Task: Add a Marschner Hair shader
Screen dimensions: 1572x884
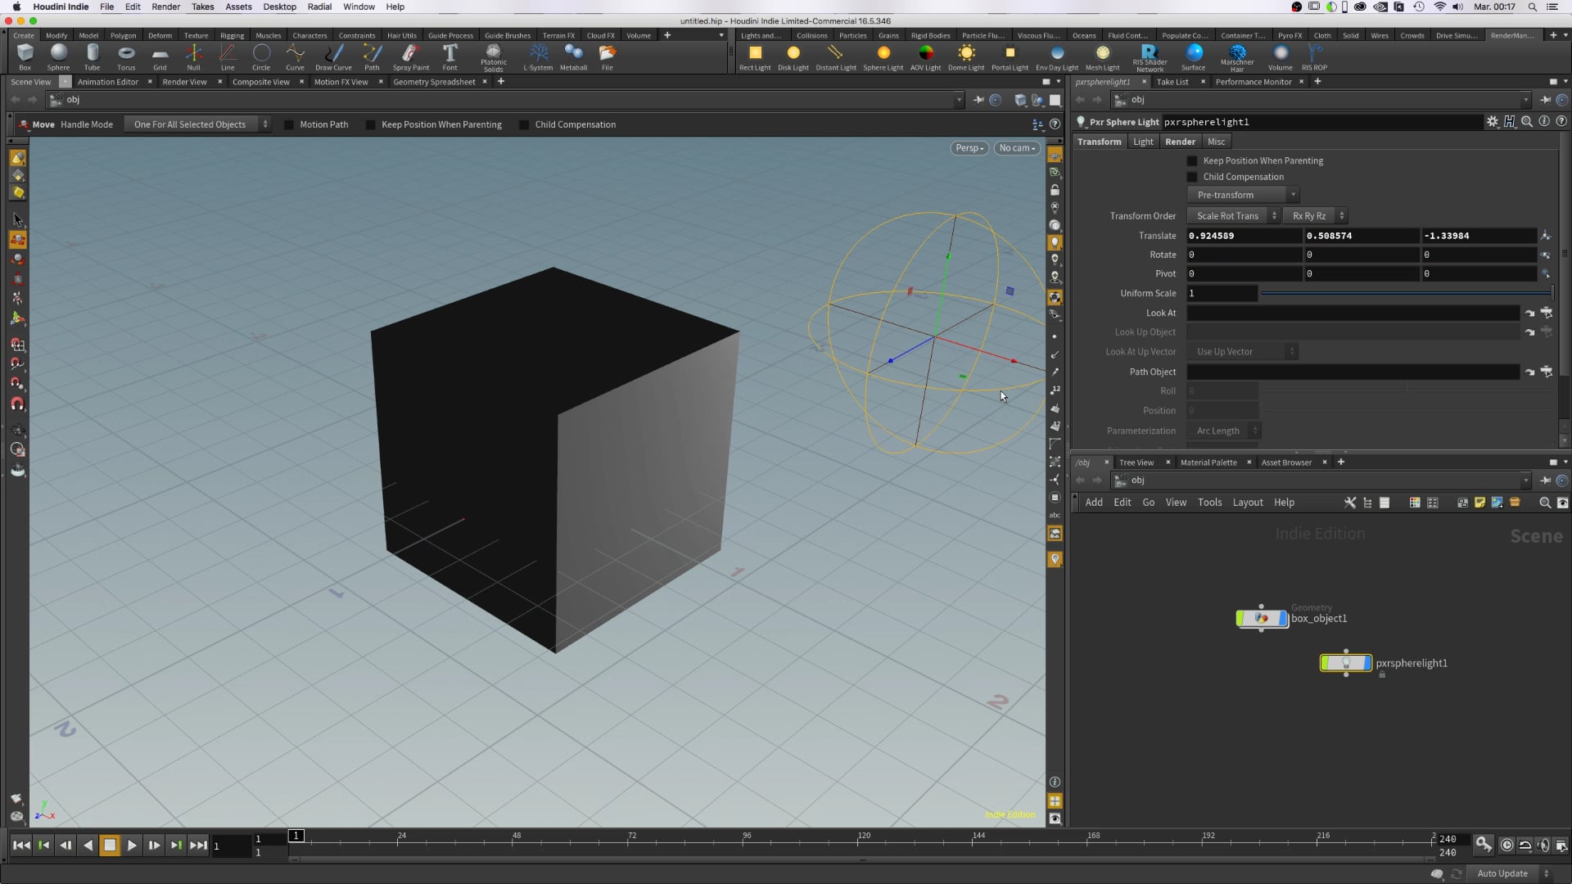Action: tap(1237, 58)
